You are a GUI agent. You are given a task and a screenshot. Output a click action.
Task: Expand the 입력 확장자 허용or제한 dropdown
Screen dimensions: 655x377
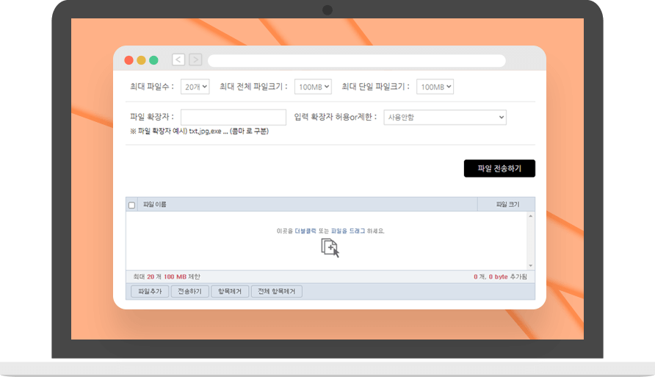pyautogui.click(x=445, y=118)
